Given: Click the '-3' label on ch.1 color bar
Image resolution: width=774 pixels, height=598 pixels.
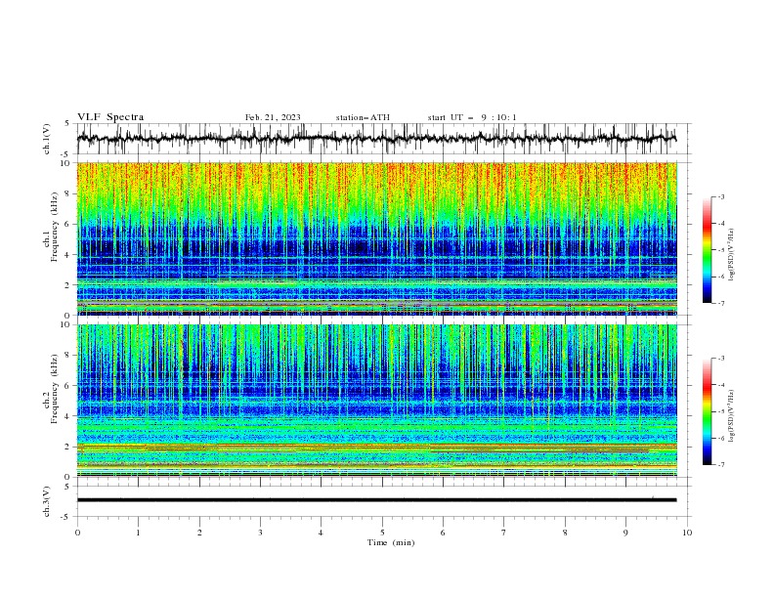Looking at the screenshot, I should click(720, 196).
